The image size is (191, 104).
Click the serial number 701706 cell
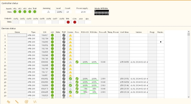45,49
